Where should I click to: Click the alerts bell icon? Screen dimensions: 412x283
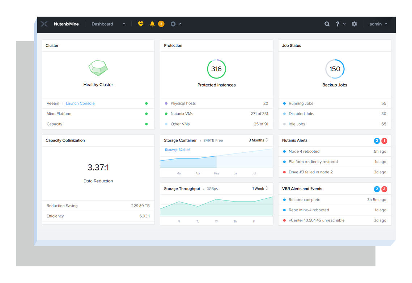coord(152,24)
